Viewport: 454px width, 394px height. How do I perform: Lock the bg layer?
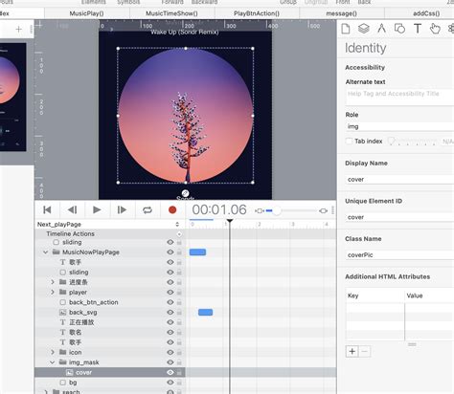click(x=179, y=383)
